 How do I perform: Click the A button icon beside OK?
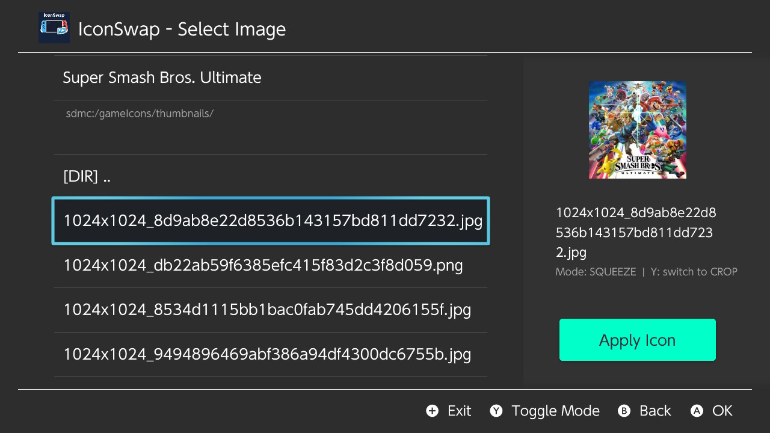697,411
